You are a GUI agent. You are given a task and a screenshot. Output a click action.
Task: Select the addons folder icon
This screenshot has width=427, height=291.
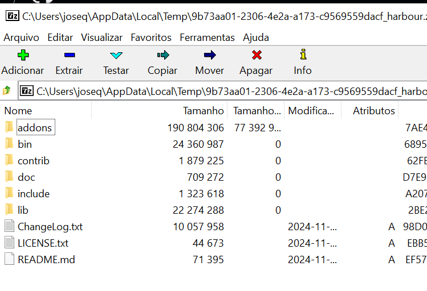pos(9,127)
